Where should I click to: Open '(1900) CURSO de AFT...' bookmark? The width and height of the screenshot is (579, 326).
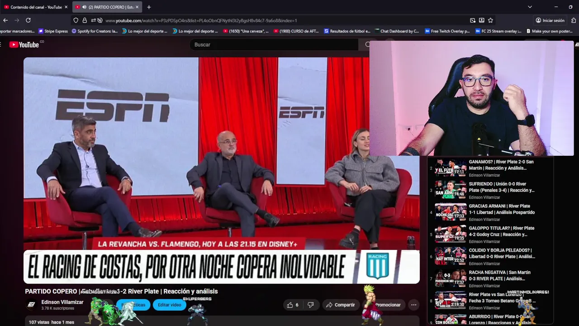(296, 31)
